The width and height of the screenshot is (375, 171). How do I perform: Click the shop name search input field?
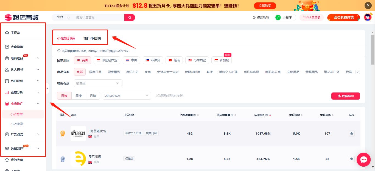click(x=99, y=17)
